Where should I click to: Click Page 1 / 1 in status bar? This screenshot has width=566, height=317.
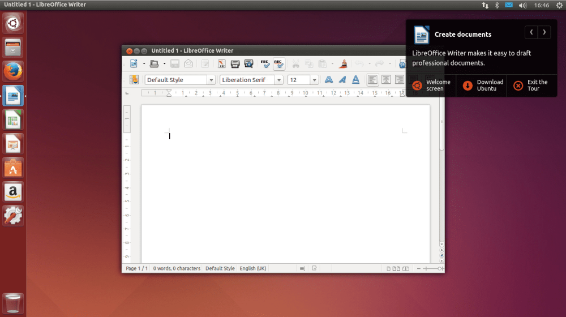point(136,268)
